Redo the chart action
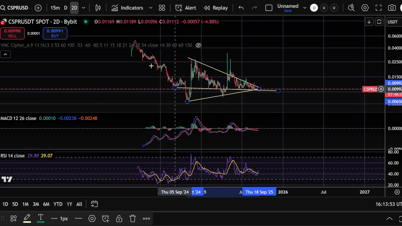The image size is (402, 226). (254, 8)
